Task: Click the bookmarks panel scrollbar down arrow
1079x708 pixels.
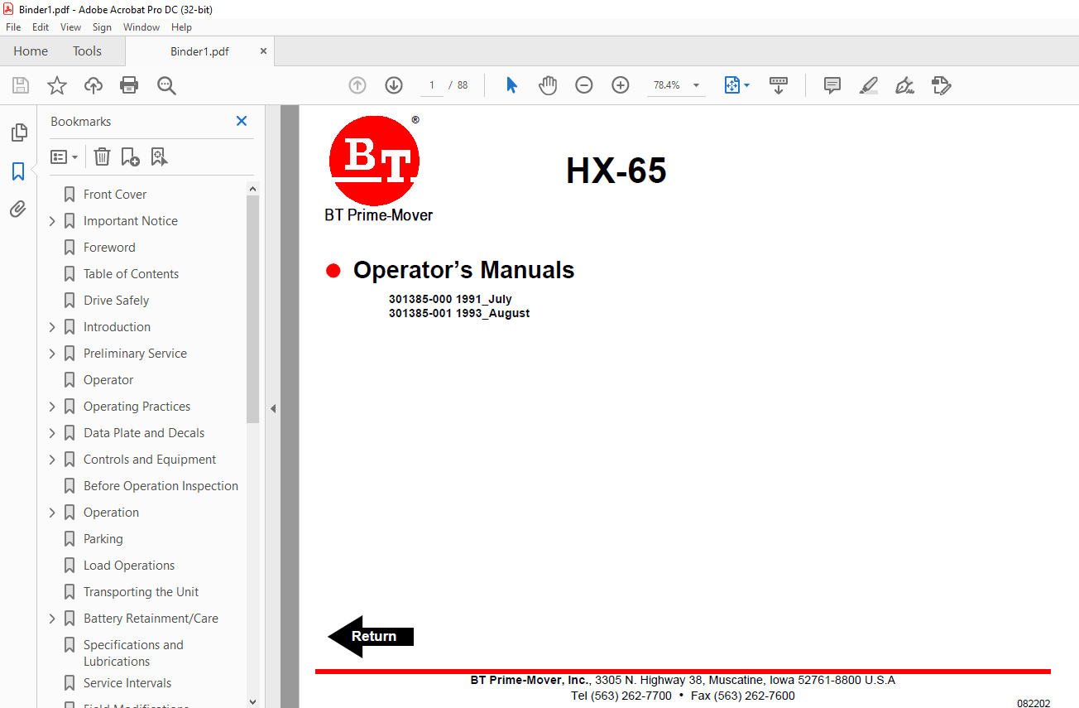Action: (252, 701)
